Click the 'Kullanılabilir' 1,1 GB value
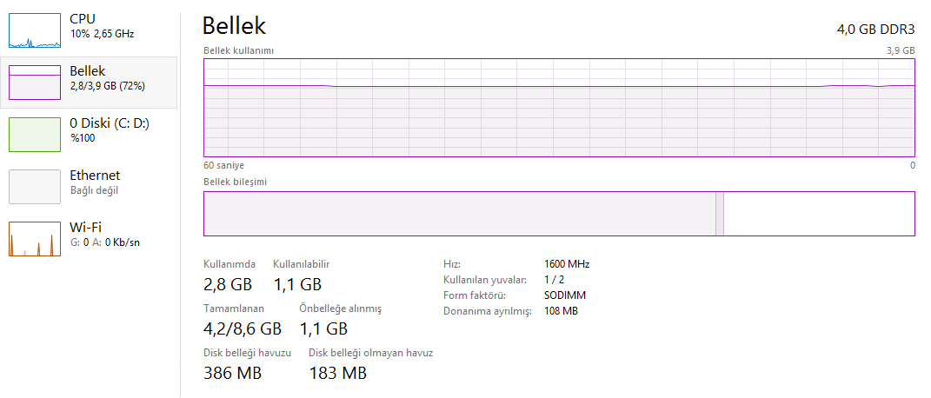The image size is (931, 398). click(x=297, y=284)
